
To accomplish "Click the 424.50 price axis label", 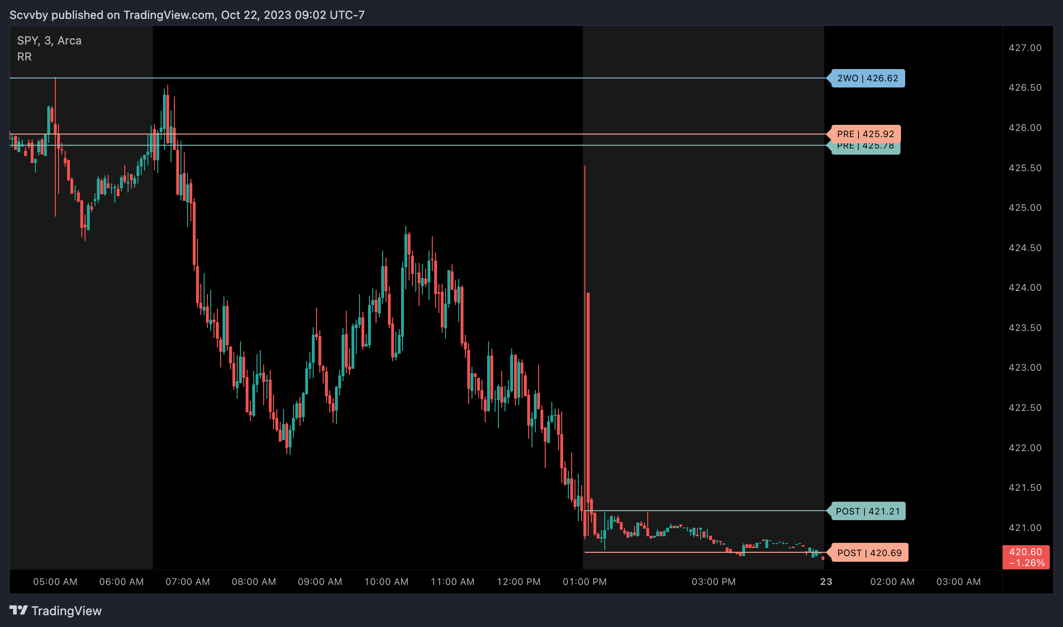I will [x=1025, y=248].
